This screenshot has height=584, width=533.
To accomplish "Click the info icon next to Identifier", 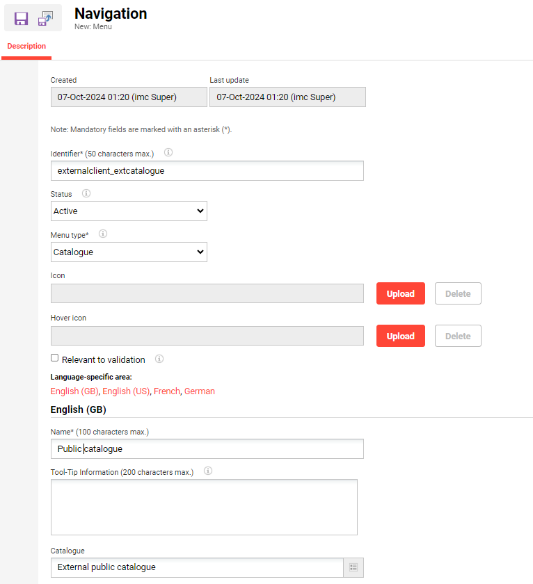I will [x=168, y=152].
